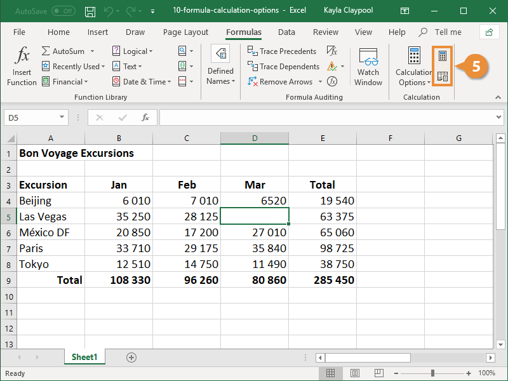
Task: Click the Error Checking icon
Action: pos(332,67)
